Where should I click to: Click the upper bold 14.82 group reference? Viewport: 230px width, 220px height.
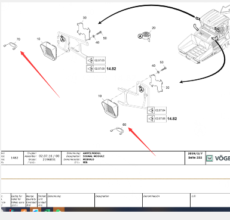click(111, 69)
